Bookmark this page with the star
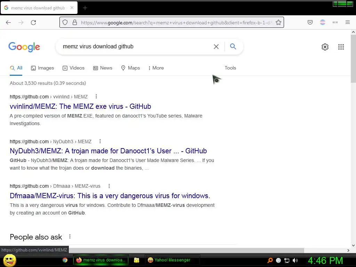This screenshot has width=356, height=267. [278, 23]
